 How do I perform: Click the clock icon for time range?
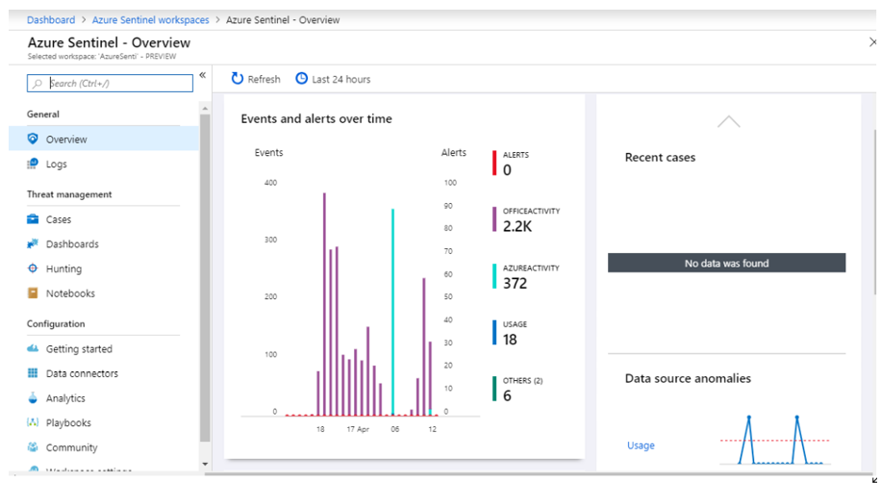(x=302, y=79)
